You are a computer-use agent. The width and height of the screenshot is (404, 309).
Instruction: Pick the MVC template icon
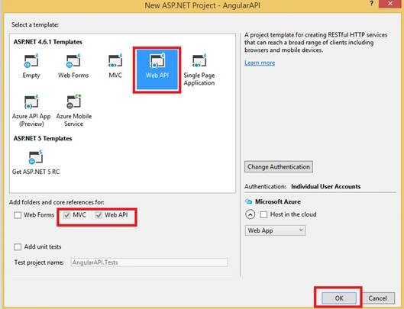coord(115,61)
